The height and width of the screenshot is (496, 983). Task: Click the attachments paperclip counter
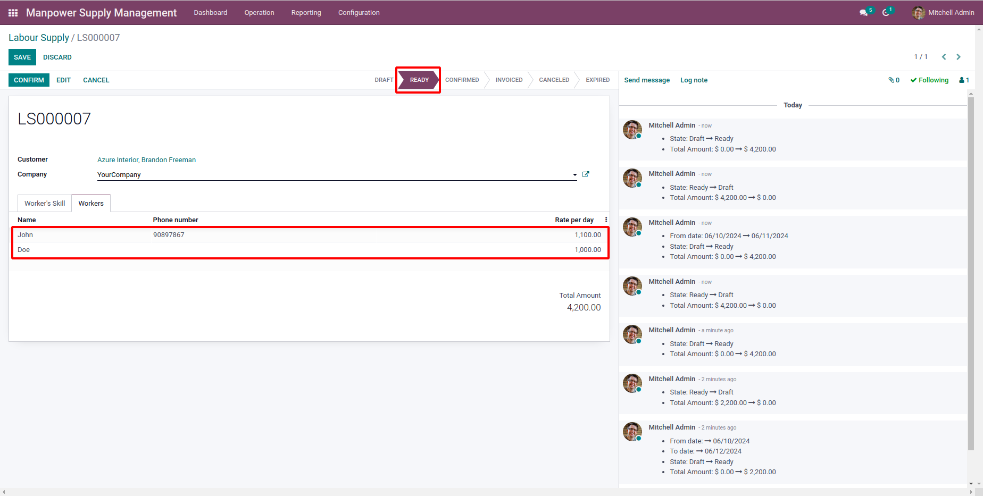coord(894,80)
